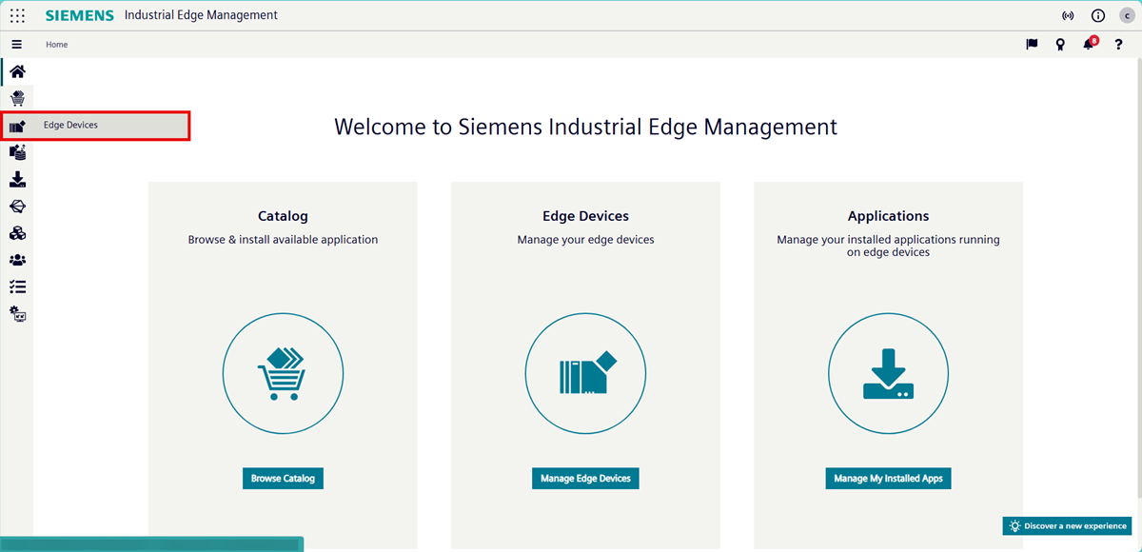Open the user avatar profile menu
This screenshot has width=1142, height=552.
pyautogui.click(x=1127, y=15)
